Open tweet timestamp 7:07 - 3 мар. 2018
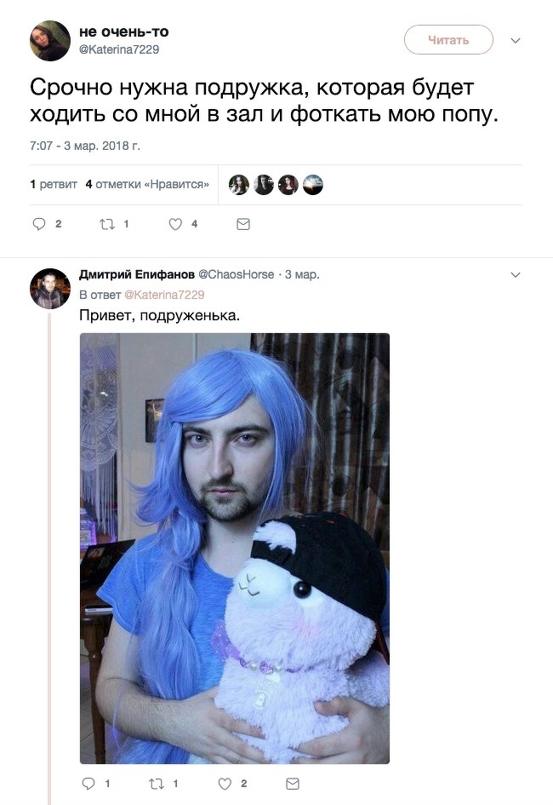The width and height of the screenshot is (553, 805). pyautogui.click(x=85, y=146)
